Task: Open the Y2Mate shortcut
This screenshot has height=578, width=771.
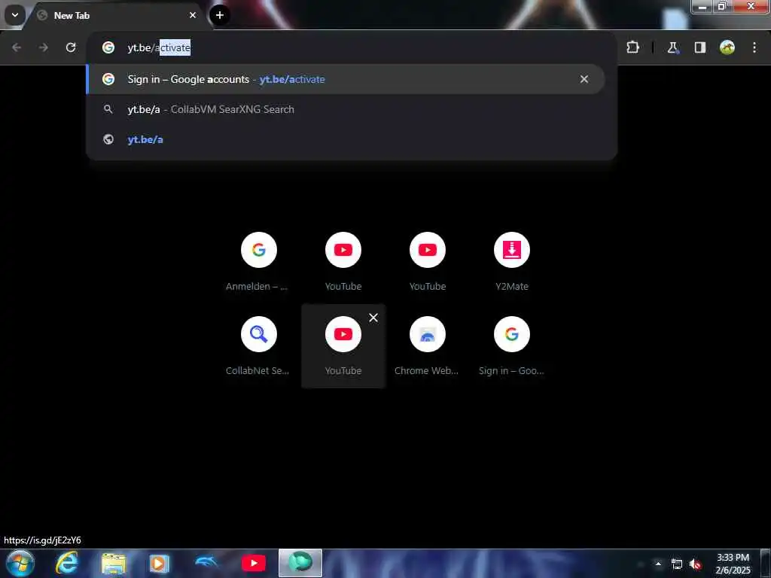Action: pyautogui.click(x=512, y=261)
